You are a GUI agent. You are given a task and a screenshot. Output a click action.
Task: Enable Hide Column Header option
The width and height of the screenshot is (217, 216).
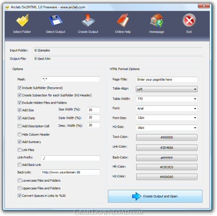coord(20,134)
